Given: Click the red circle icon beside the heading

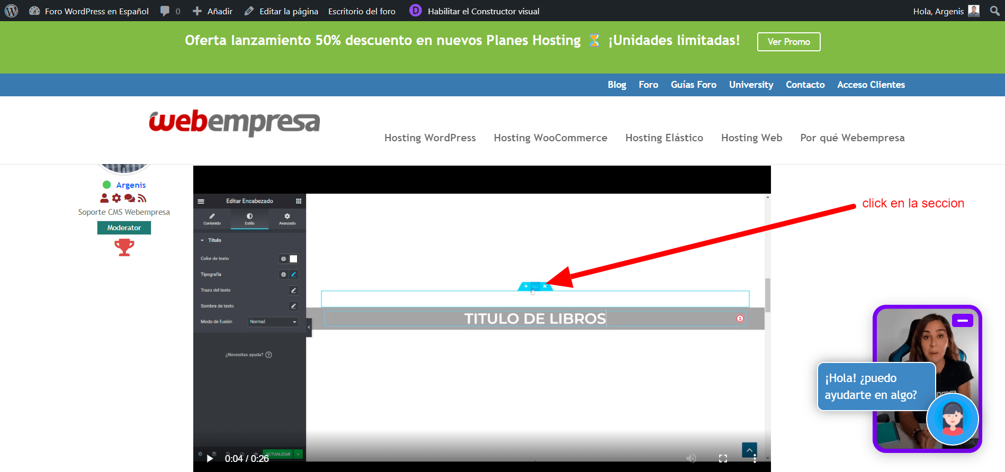Looking at the screenshot, I should click(x=740, y=319).
